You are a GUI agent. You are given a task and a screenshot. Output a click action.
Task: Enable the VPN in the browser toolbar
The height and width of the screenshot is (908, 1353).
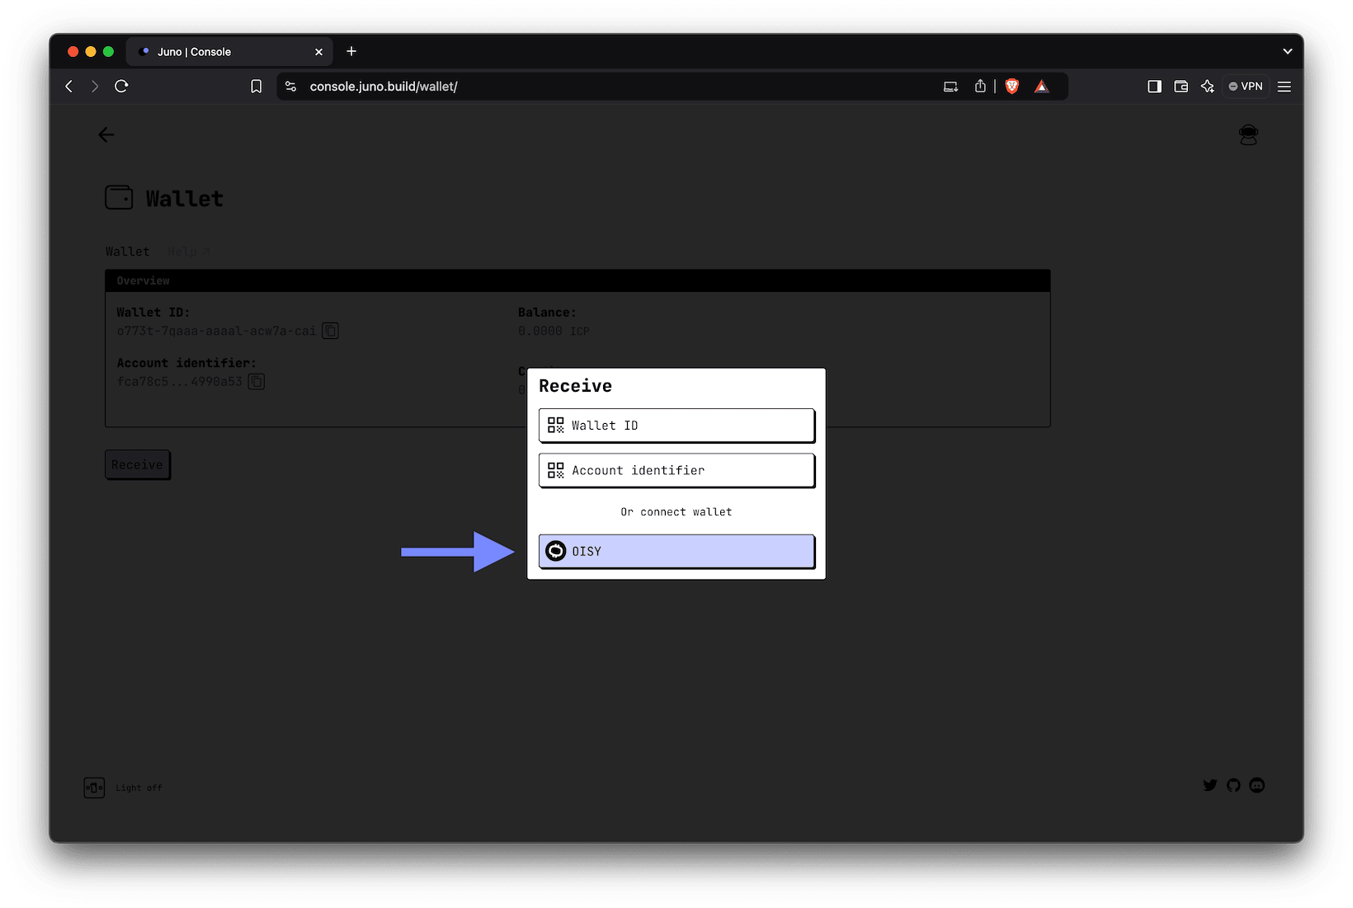point(1245,86)
